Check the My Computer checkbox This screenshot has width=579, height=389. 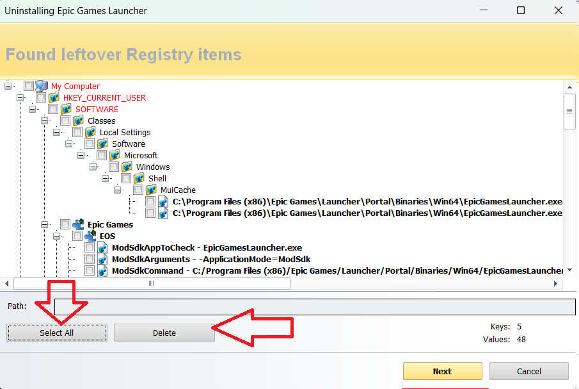[29, 86]
